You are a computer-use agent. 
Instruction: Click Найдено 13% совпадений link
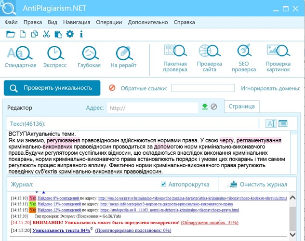pos(59,204)
